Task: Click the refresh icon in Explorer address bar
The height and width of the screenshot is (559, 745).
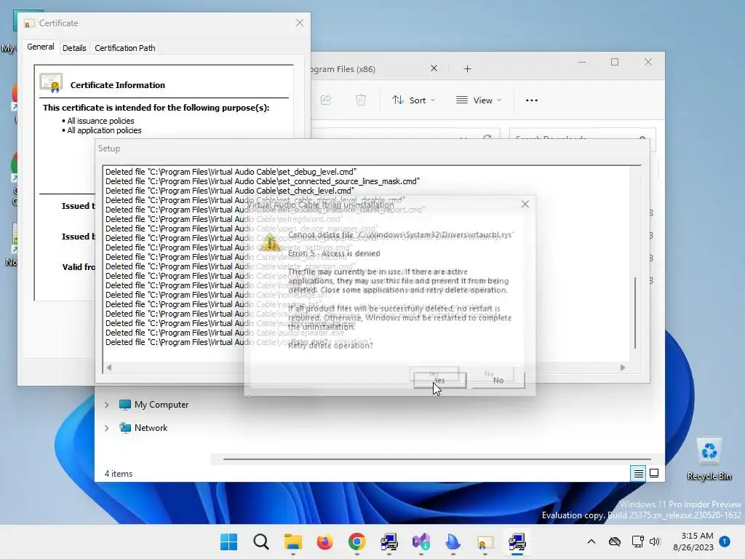Action: pyautogui.click(x=487, y=138)
